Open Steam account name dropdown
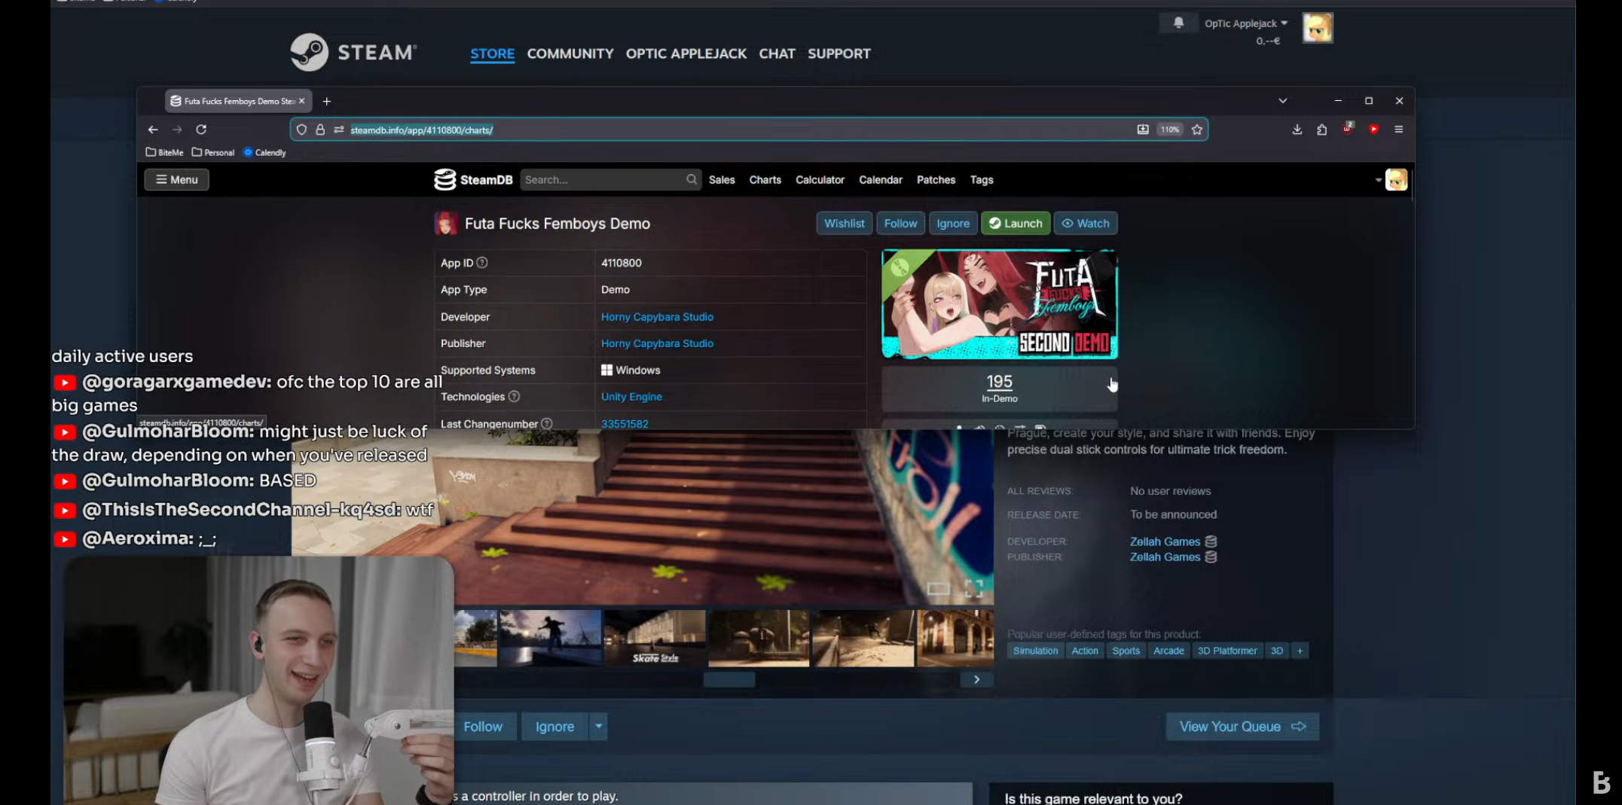The height and width of the screenshot is (805, 1622). (1246, 23)
